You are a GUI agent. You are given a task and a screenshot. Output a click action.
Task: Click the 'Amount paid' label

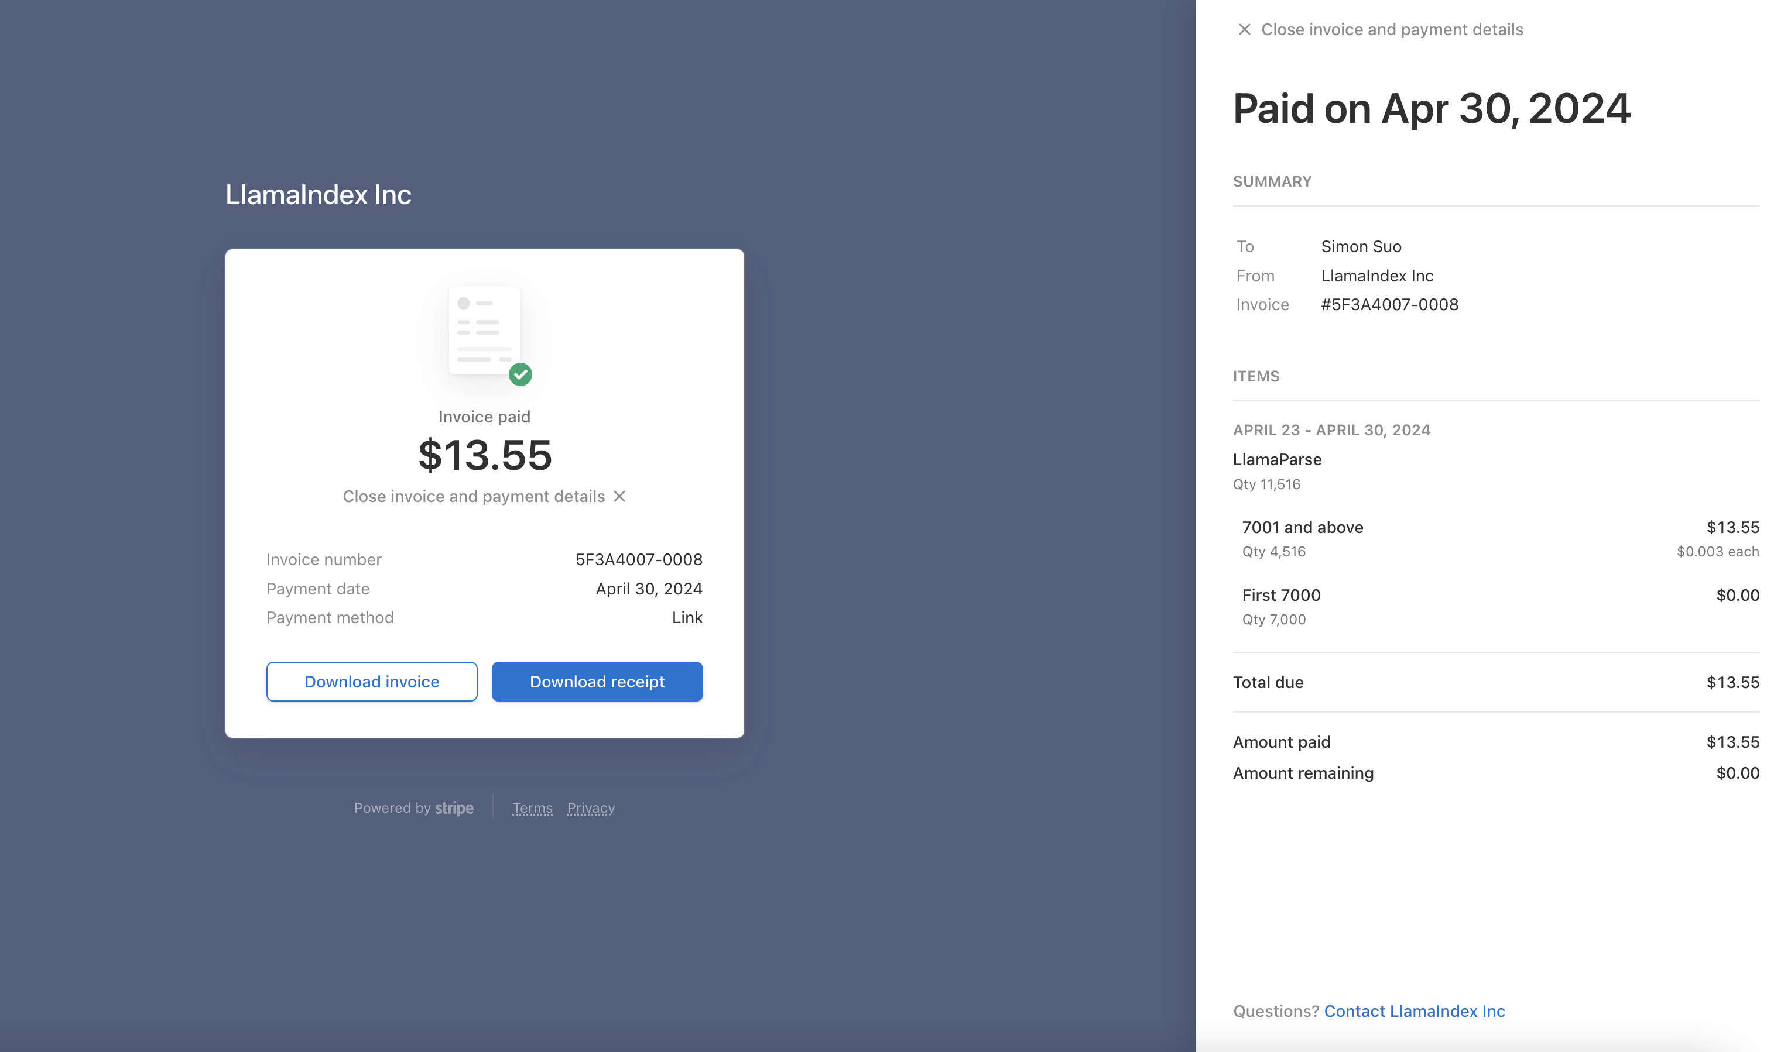pyautogui.click(x=1282, y=741)
